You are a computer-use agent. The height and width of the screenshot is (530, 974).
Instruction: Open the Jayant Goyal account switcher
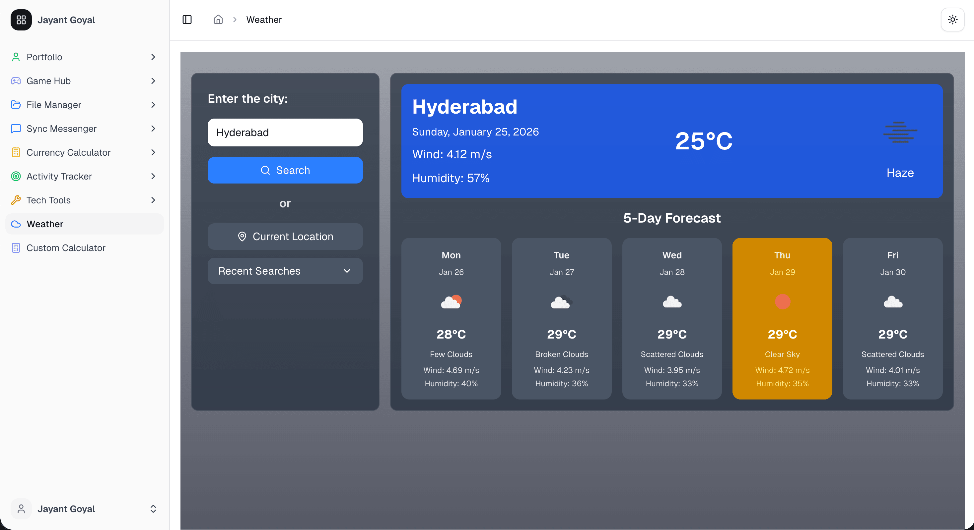coord(85,509)
